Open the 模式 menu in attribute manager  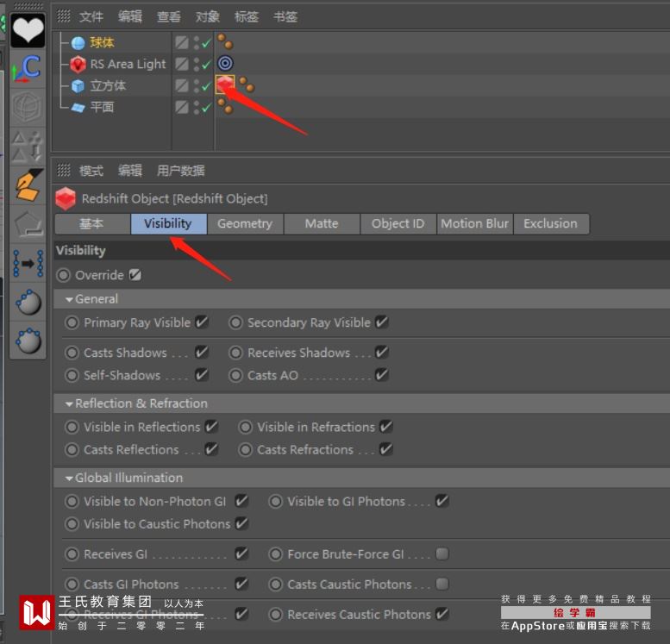click(91, 171)
